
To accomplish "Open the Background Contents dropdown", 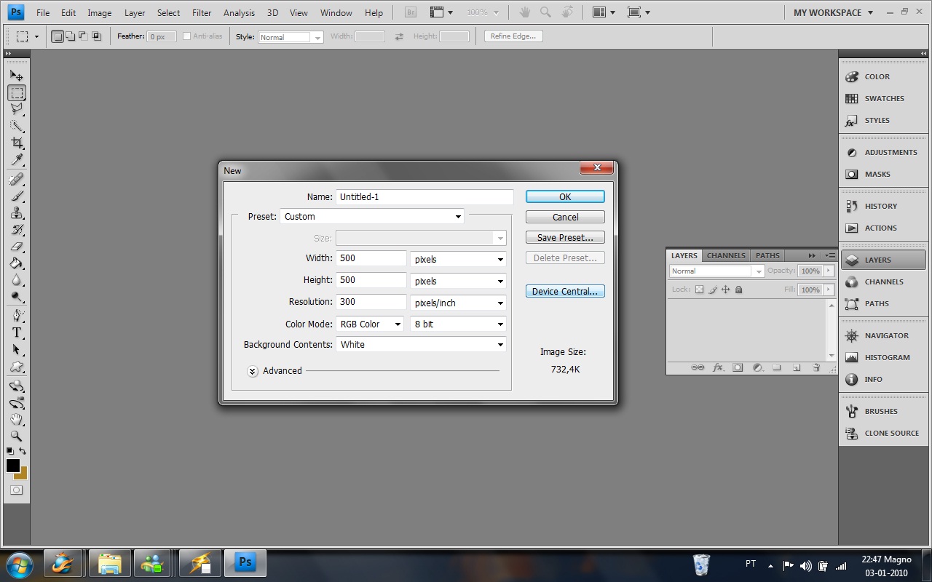I will point(422,345).
